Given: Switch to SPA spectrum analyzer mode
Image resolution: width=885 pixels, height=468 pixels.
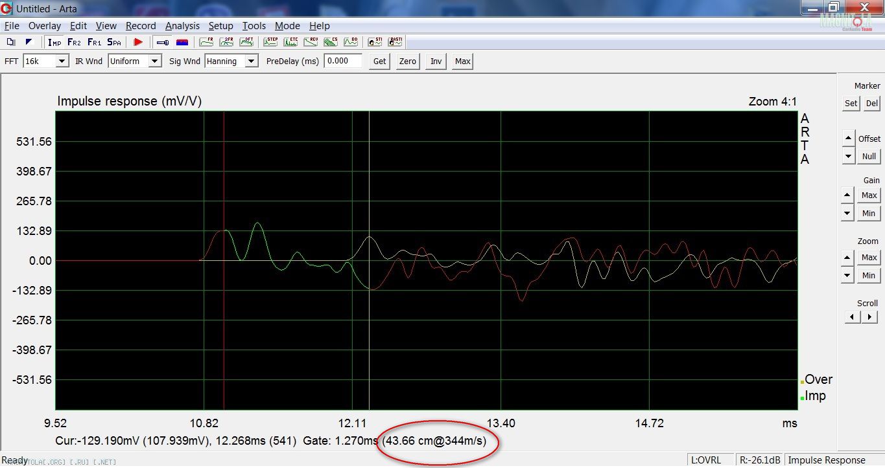Looking at the screenshot, I should point(114,42).
